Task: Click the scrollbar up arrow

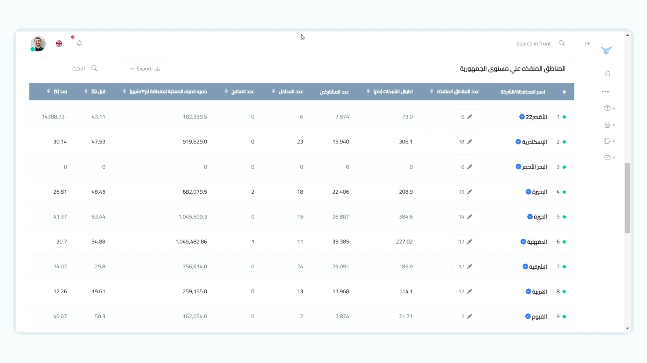Action: pos(627,35)
